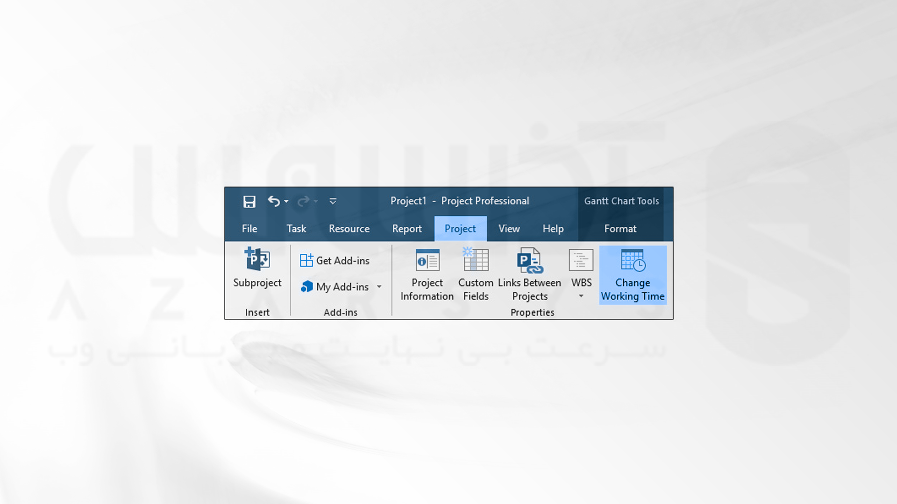Image resolution: width=897 pixels, height=504 pixels.
Task: Click the Redo button
Action: point(304,201)
